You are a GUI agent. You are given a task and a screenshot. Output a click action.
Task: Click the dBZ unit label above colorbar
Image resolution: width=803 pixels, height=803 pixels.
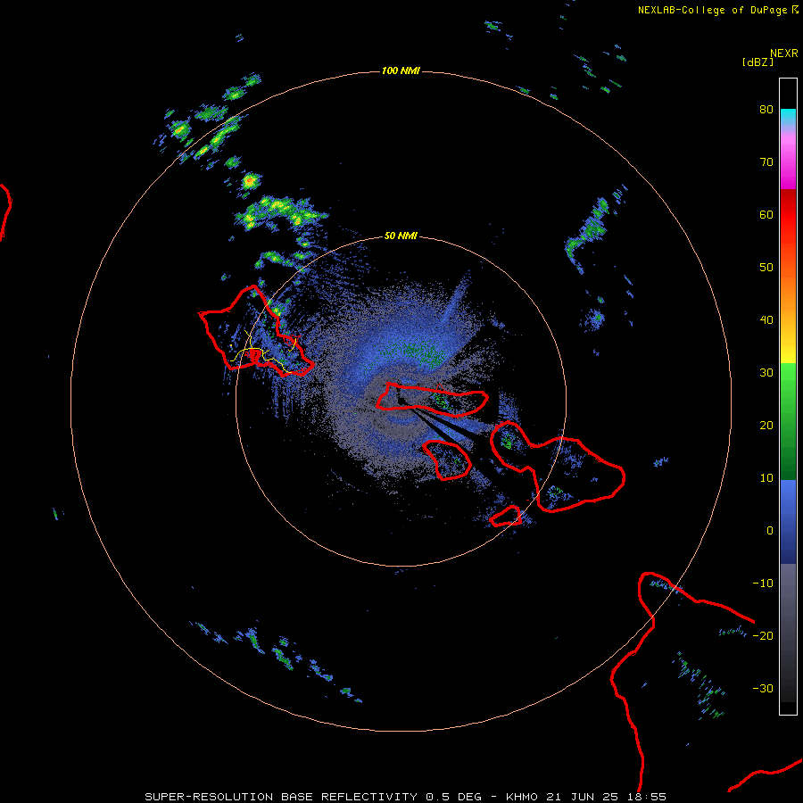coord(757,62)
